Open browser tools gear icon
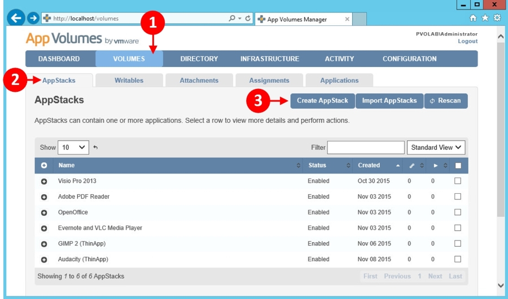The width and height of the screenshot is (508, 299). coord(497,18)
